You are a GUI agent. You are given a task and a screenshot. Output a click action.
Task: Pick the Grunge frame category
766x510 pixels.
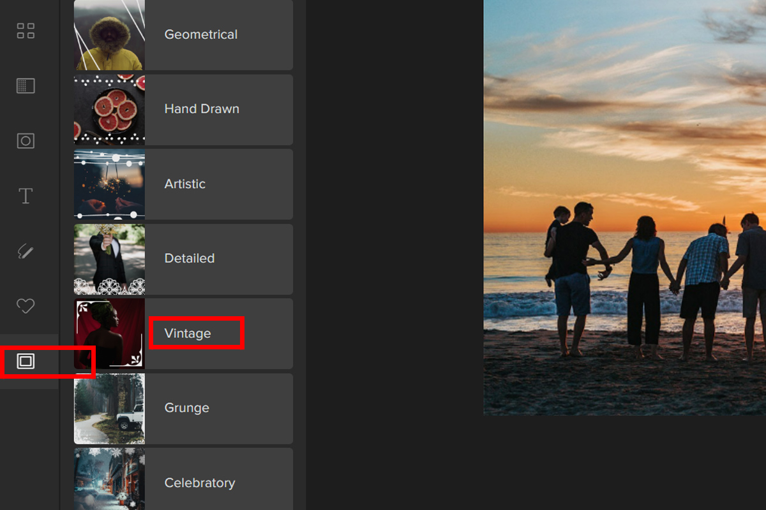pos(186,408)
